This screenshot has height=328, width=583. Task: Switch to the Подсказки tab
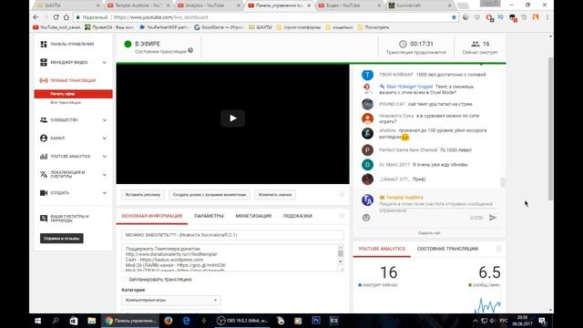coord(298,216)
